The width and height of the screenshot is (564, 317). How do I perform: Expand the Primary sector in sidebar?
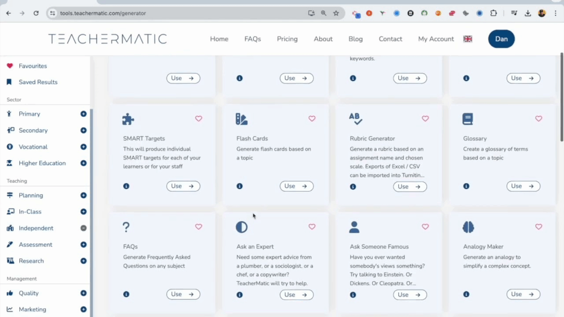tap(83, 114)
